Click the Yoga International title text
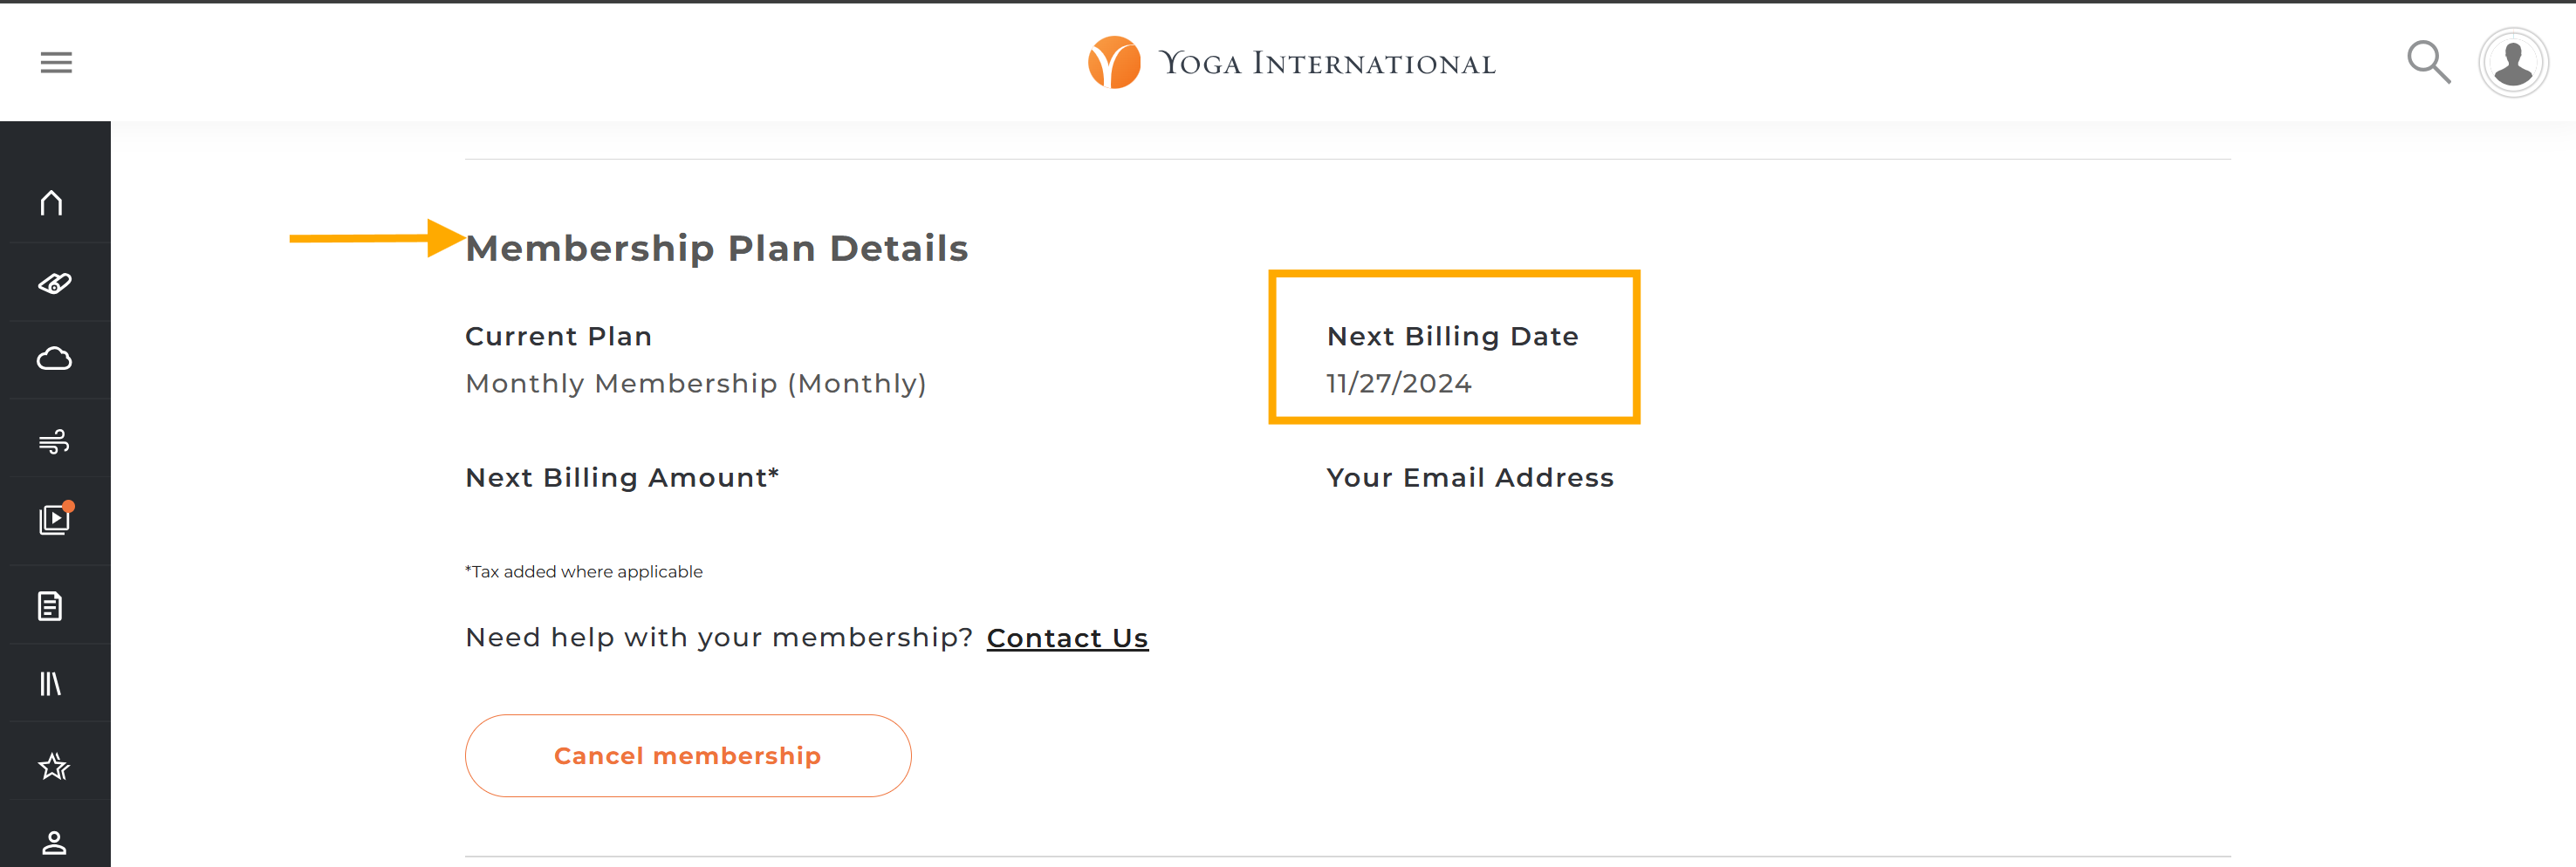 [x=1327, y=63]
